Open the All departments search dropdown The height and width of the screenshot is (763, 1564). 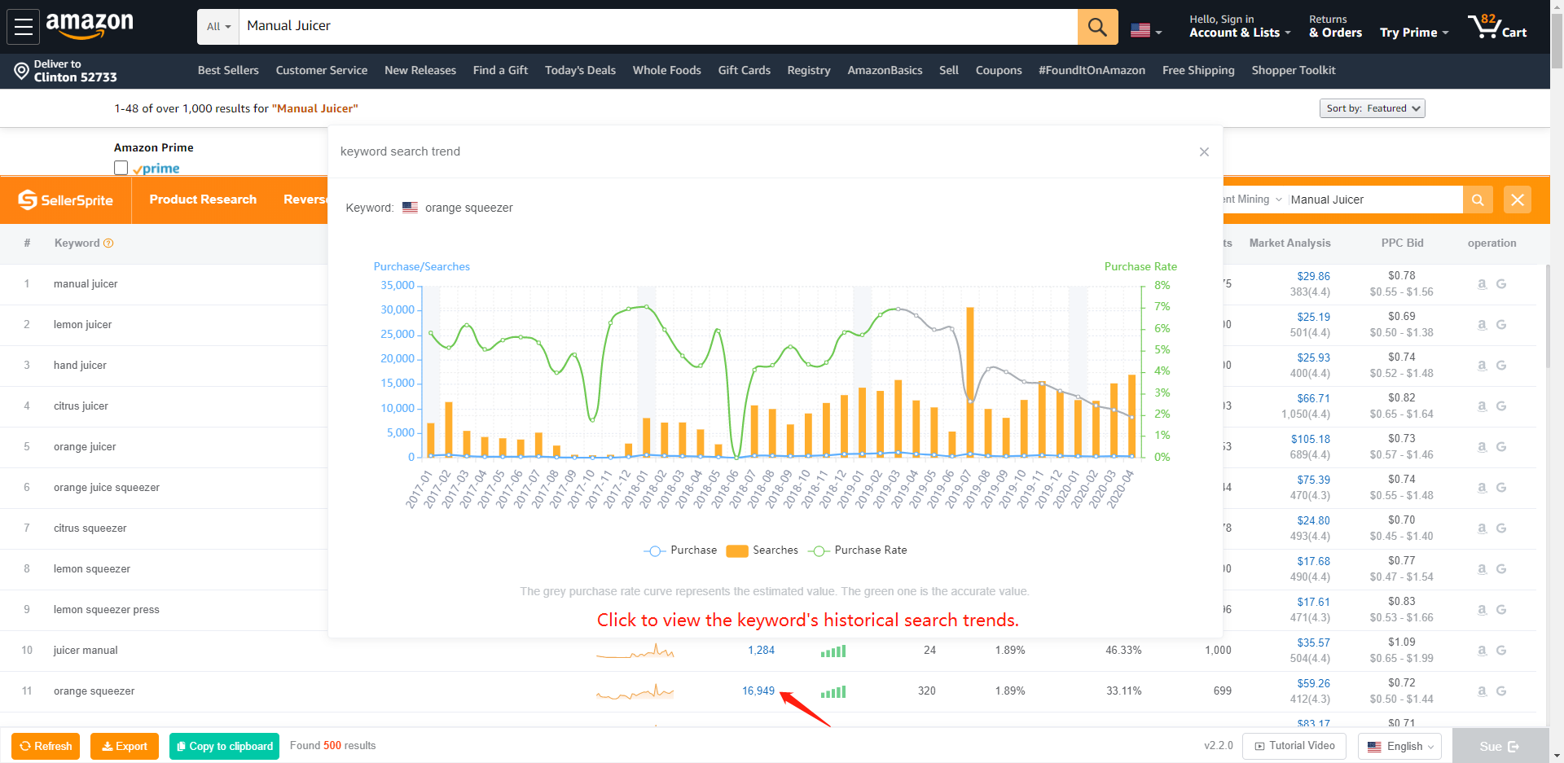[218, 27]
